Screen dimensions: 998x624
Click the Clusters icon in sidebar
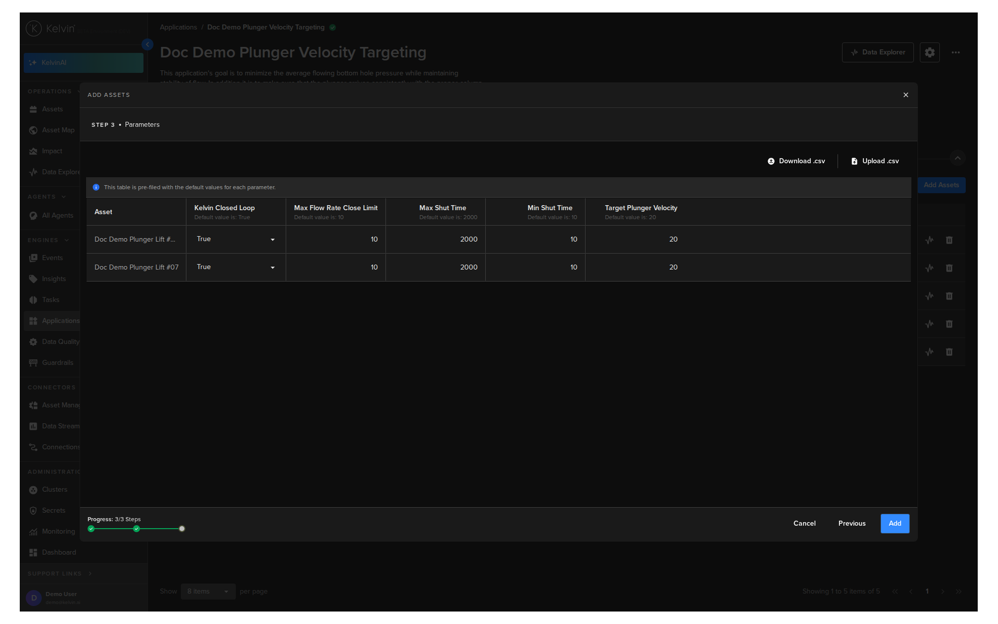[x=33, y=490]
